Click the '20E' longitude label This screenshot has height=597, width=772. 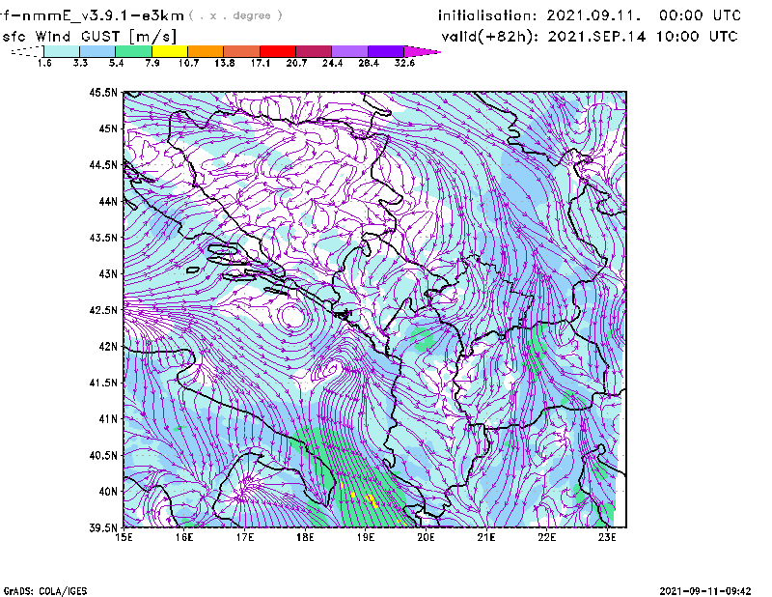(x=426, y=537)
